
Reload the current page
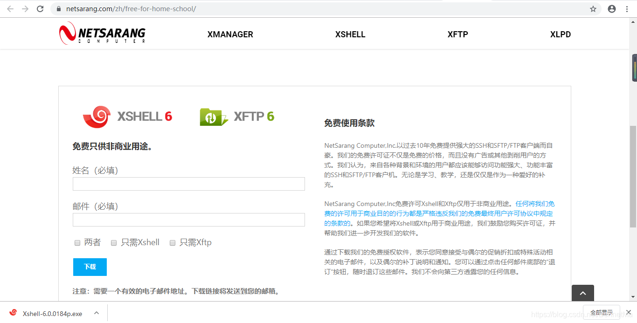tap(41, 9)
